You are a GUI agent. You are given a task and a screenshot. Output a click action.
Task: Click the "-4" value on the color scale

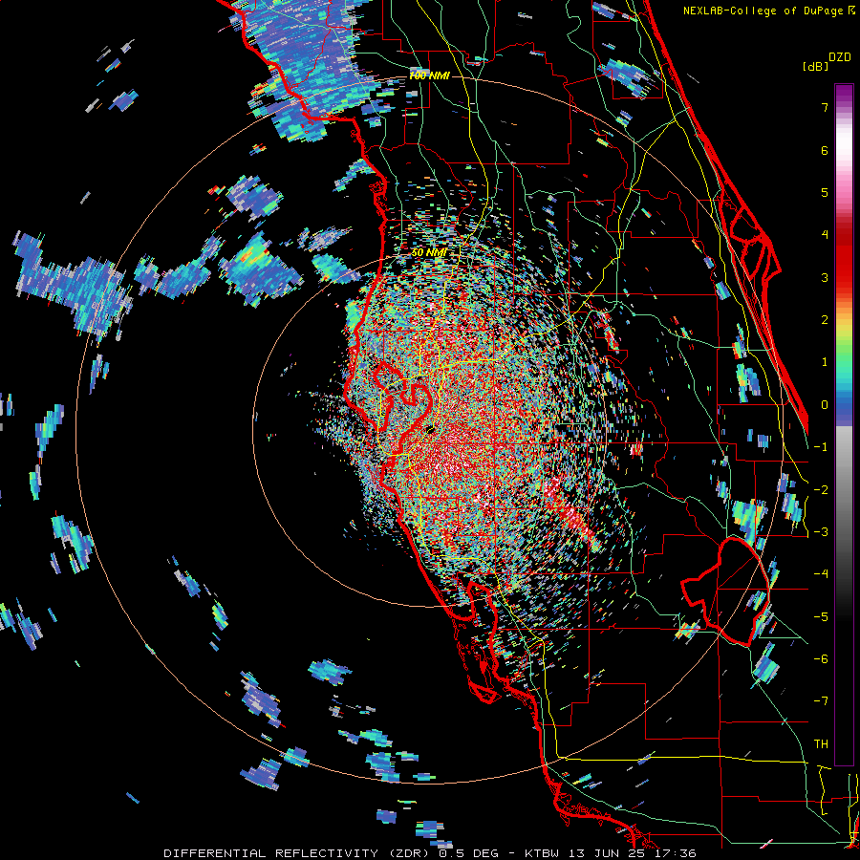click(x=821, y=574)
